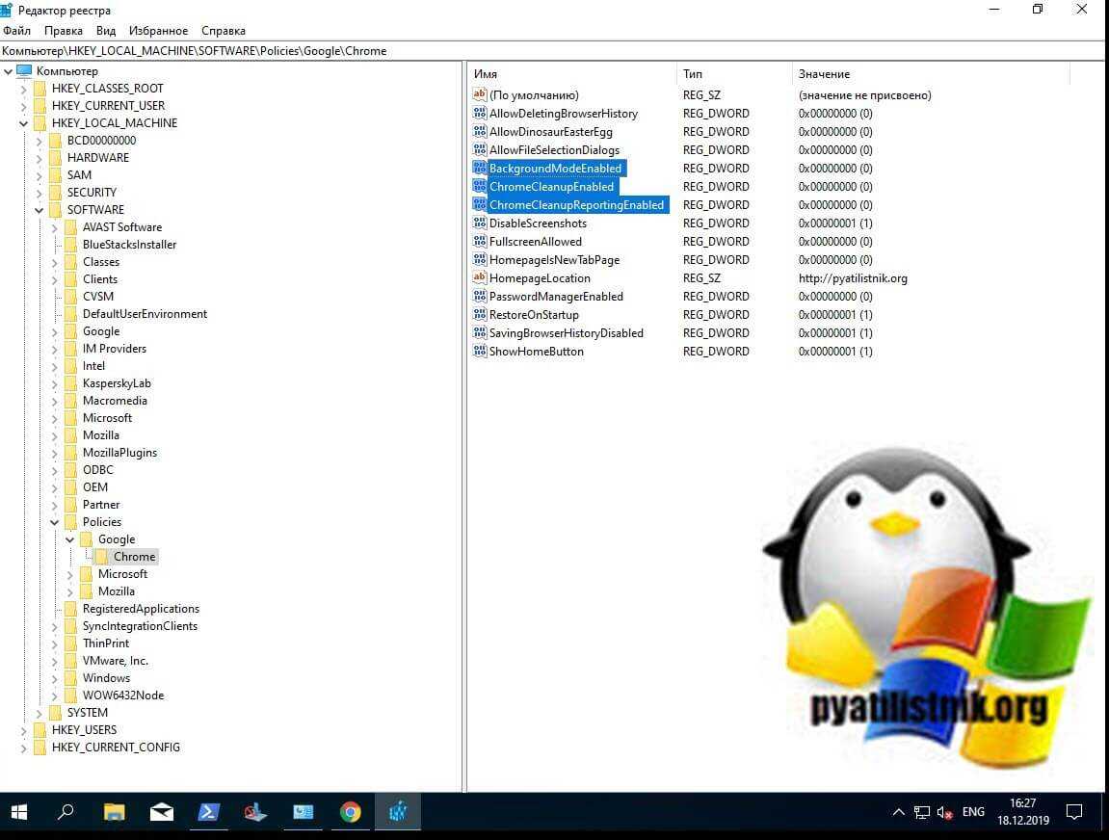Screen dimensions: 1109x840
Task: Open the Файл menu
Action: [x=17, y=31]
